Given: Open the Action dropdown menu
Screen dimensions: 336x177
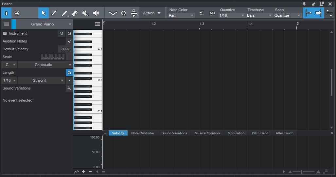Looking at the screenshot, I should [152, 13].
